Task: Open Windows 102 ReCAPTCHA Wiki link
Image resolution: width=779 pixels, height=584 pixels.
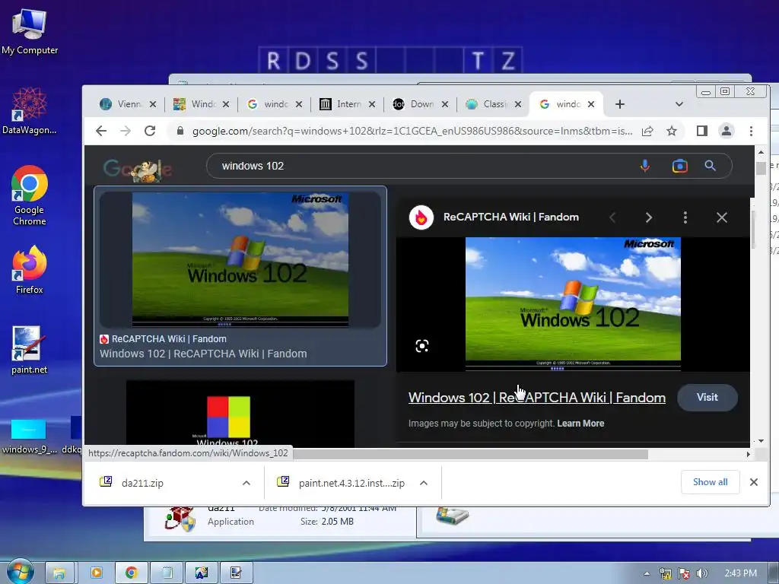Action: [x=537, y=398]
